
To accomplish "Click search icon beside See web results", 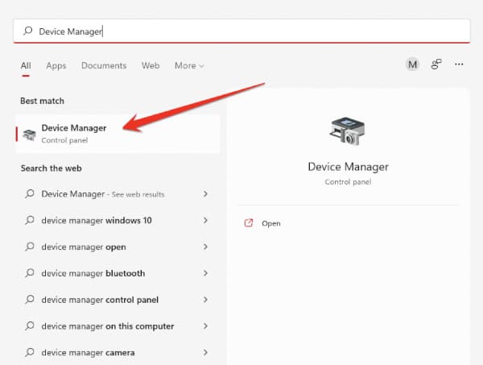I will (30, 193).
